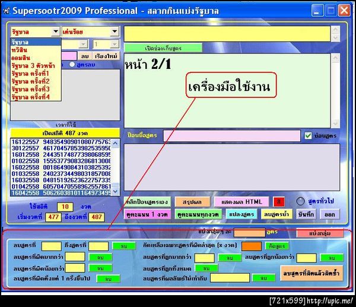Pick the highlighted รัฐบาล entry in the list

click(x=36, y=42)
